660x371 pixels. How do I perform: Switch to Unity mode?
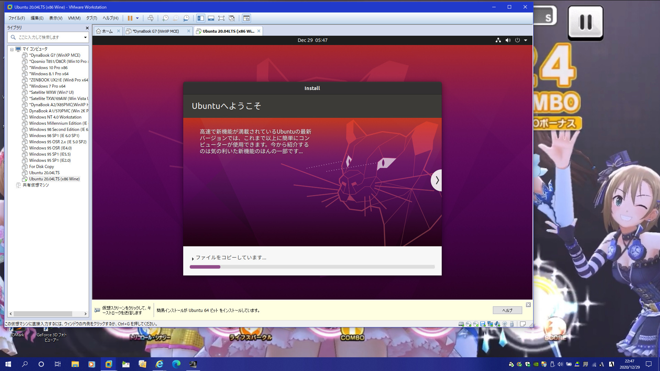click(x=232, y=18)
